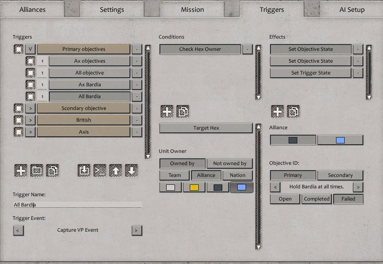Screen dimensions: 383x264
Task: Copy the selected effect
Action: 293,112
